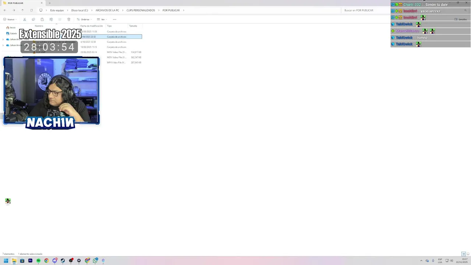Click 'ARCHIVOS DE LA PC' breadcrumb
The width and height of the screenshot is (471, 265).
click(107, 10)
